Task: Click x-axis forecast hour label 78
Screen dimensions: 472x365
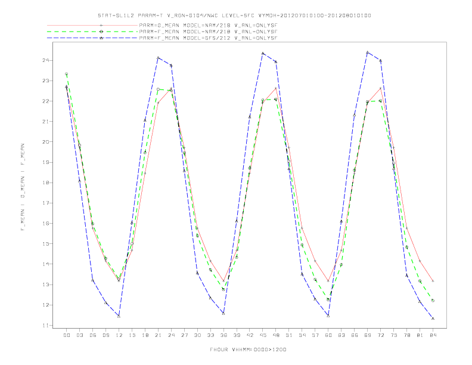Action: coord(406,335)
